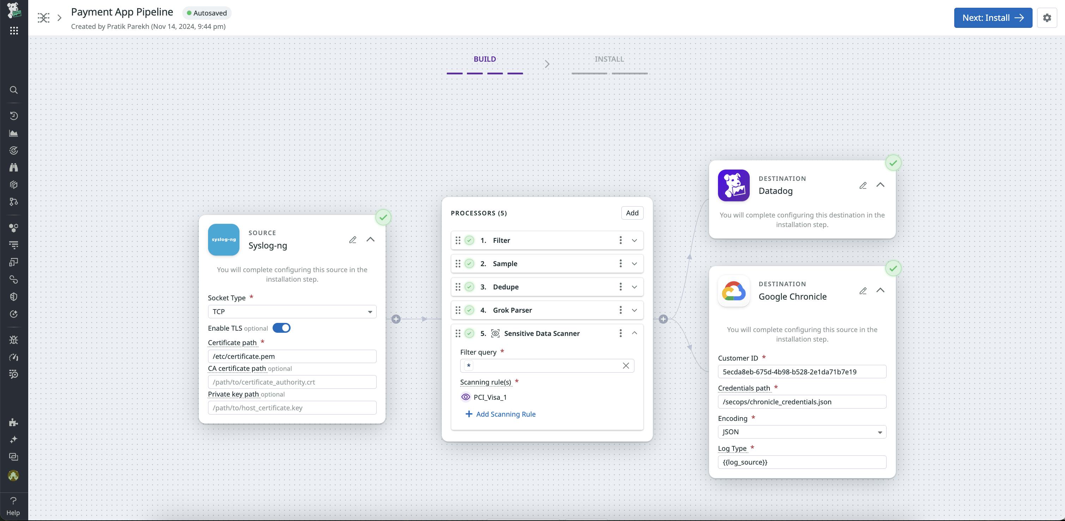Viewport: 1065px width, 521px height.
Task: Open three-dot menu for Grok Parser processor
Action: click(x=620, y=310)
